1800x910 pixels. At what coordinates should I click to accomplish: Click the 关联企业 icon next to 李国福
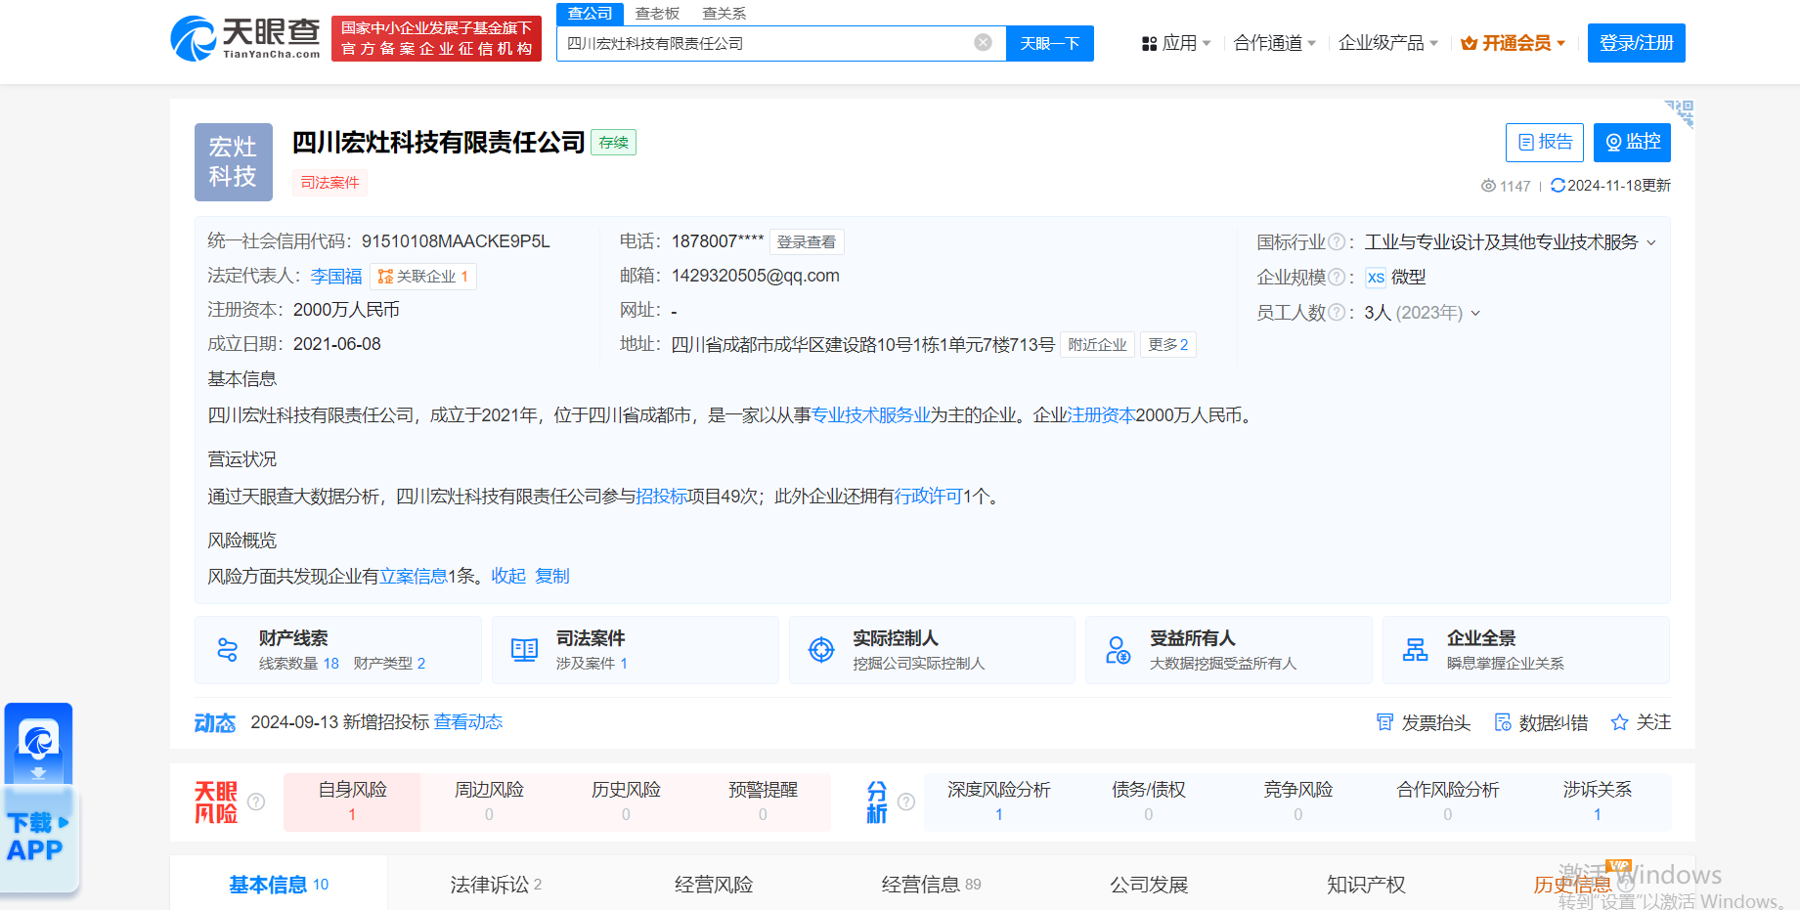coord(386,277)
